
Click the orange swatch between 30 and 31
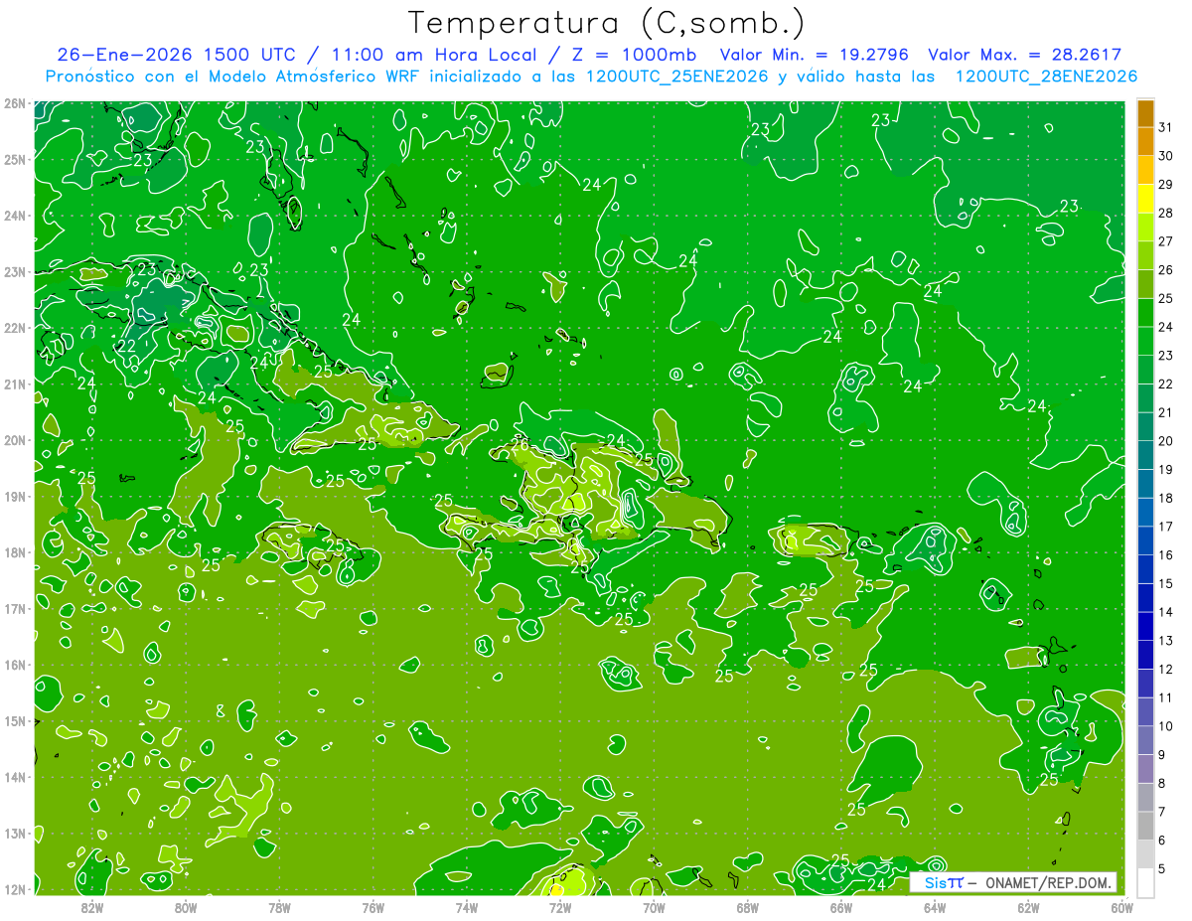tap(1145, 142)
